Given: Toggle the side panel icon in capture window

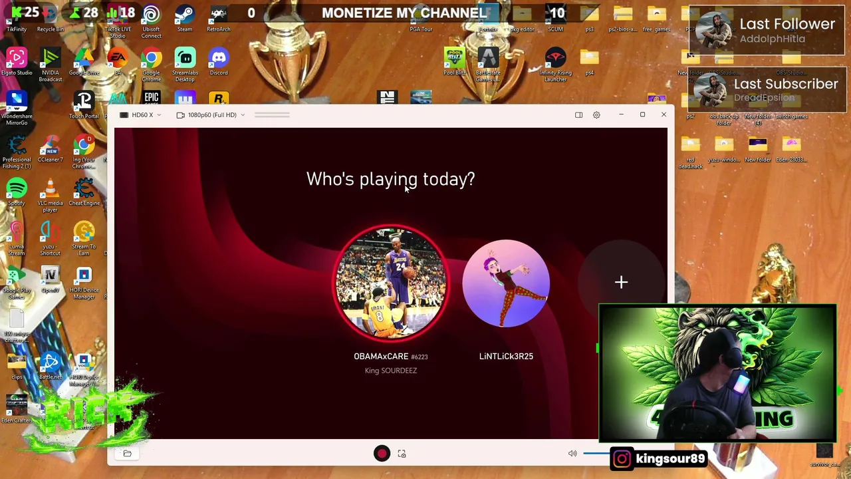Looking at the screenshot, I should click(x=578, y=115).
